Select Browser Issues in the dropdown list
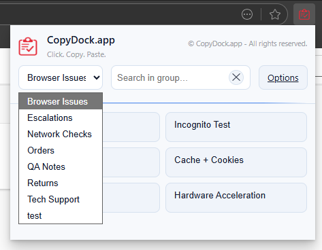 point(61,101)
